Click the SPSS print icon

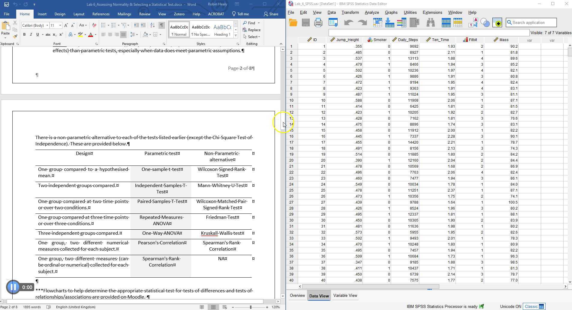point(318,23)
